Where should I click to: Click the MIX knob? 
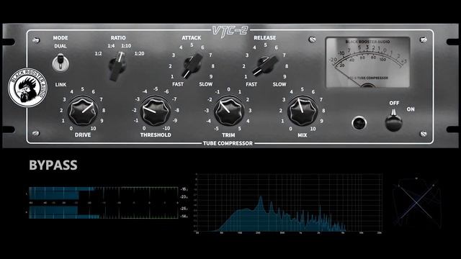point(303,111)
